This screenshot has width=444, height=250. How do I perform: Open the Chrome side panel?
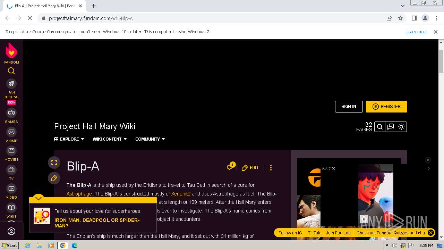pos(414,18)
